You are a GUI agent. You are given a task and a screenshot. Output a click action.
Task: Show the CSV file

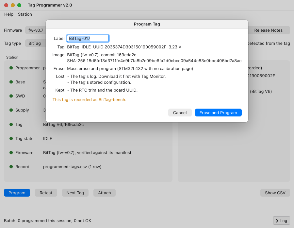[x=275, y=193]
